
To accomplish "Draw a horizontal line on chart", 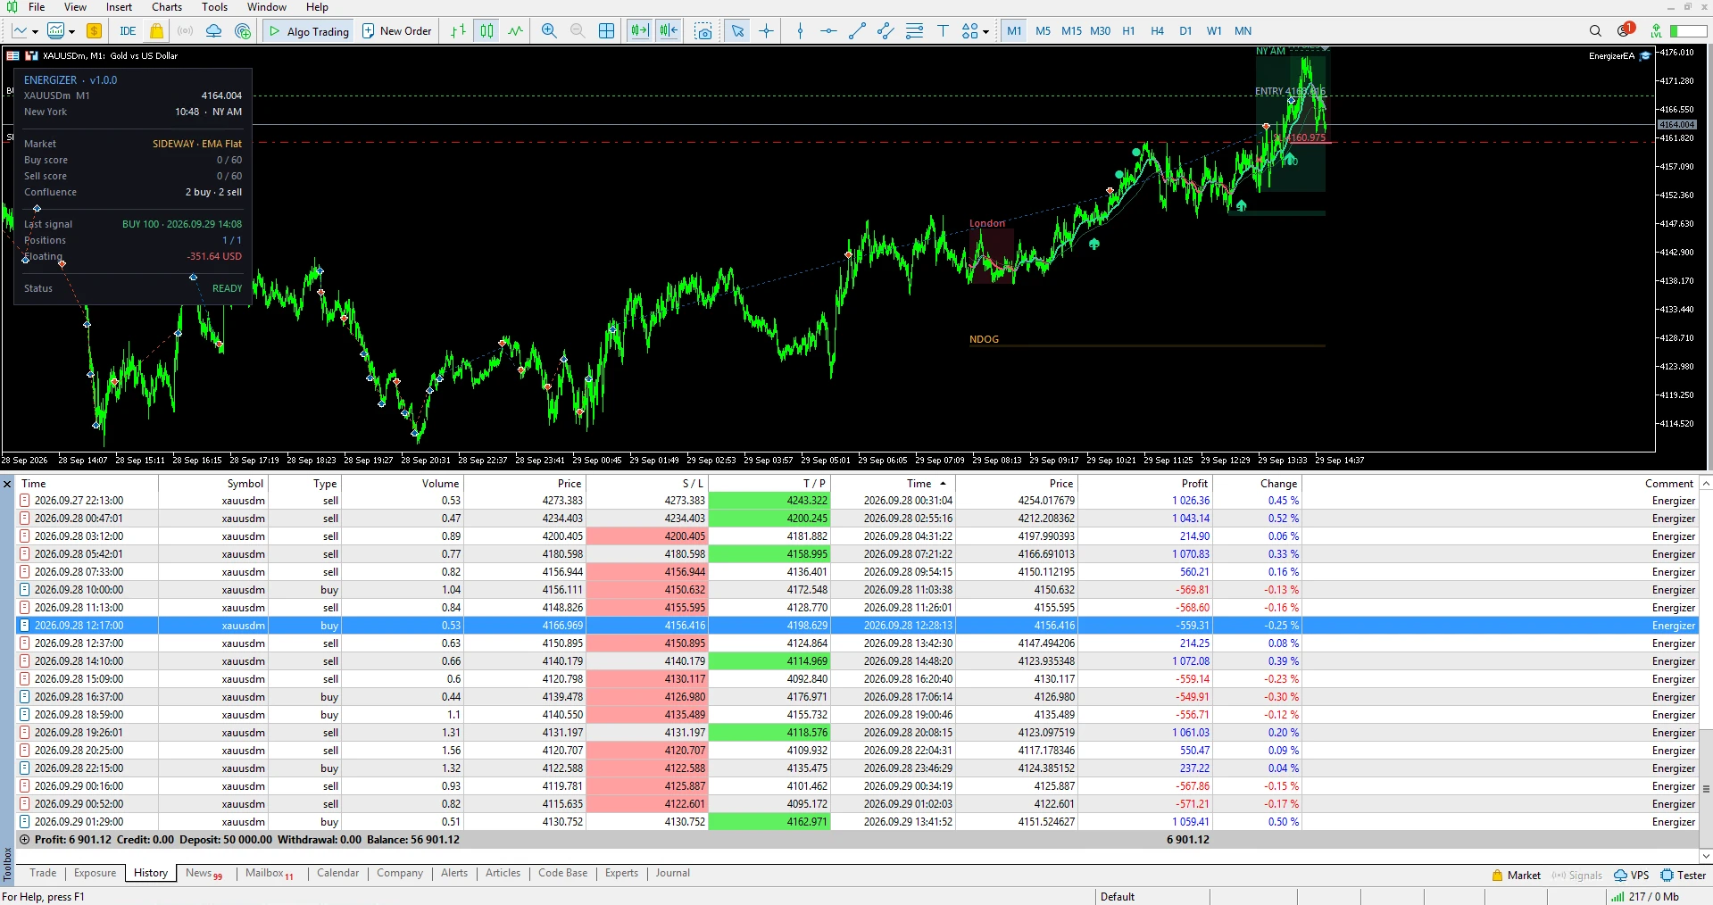I will coord(828,31).
